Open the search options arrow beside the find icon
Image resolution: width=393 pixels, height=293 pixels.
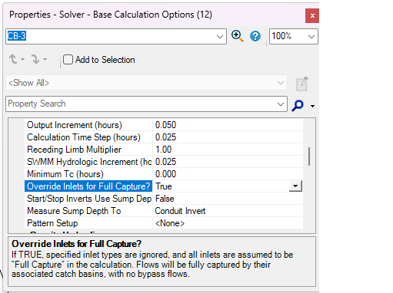click(x=312, y=106)
